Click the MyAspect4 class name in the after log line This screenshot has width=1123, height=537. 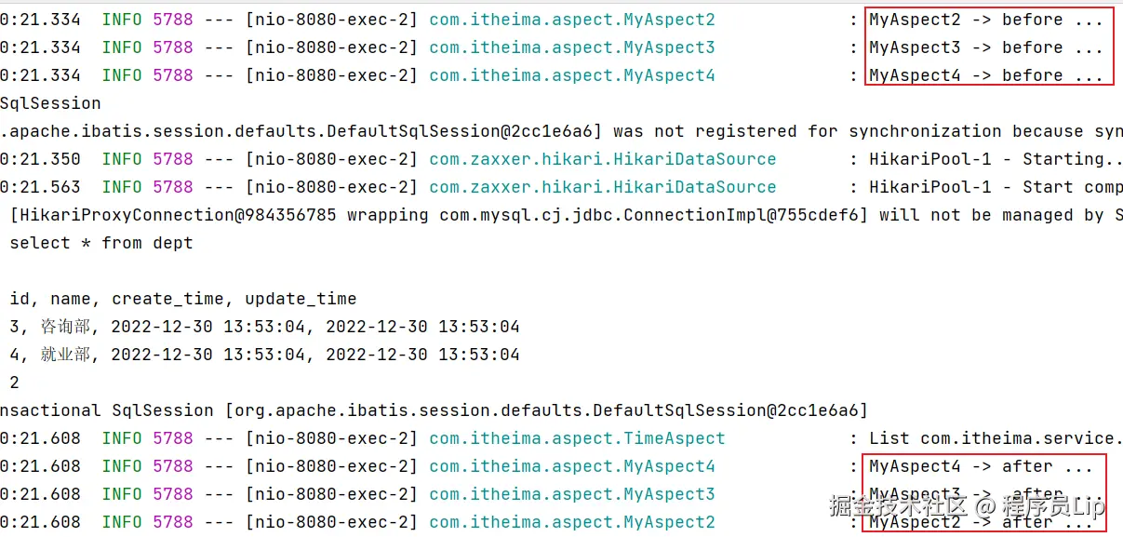point(571,466)
